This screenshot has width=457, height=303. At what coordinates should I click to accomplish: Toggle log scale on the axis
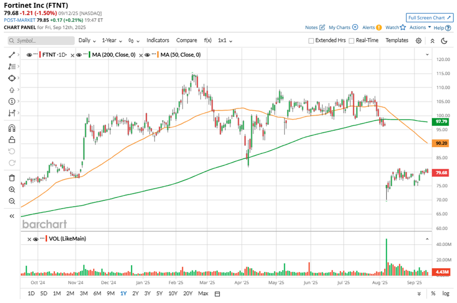[446, 294]
